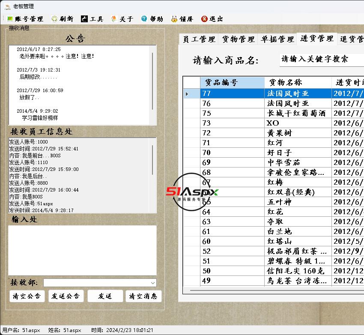Open the 账号管理 toolbar icon

click(x=10, y=19)
